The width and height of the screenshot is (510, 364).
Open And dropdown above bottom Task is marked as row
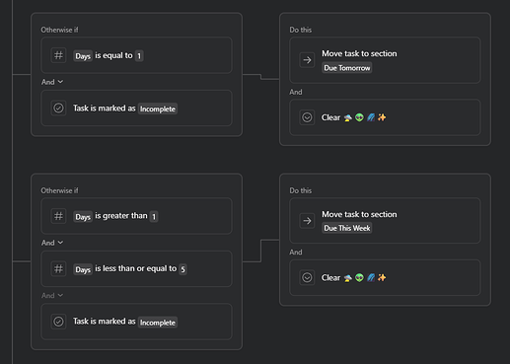click(52, 296)
